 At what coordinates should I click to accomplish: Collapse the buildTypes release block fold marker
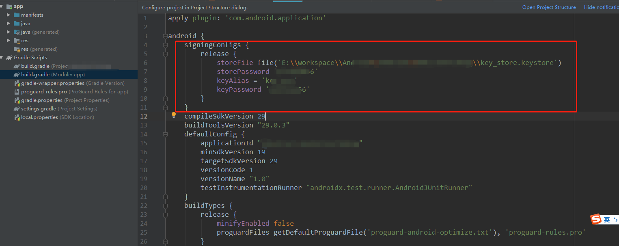(x=165, y=215)
